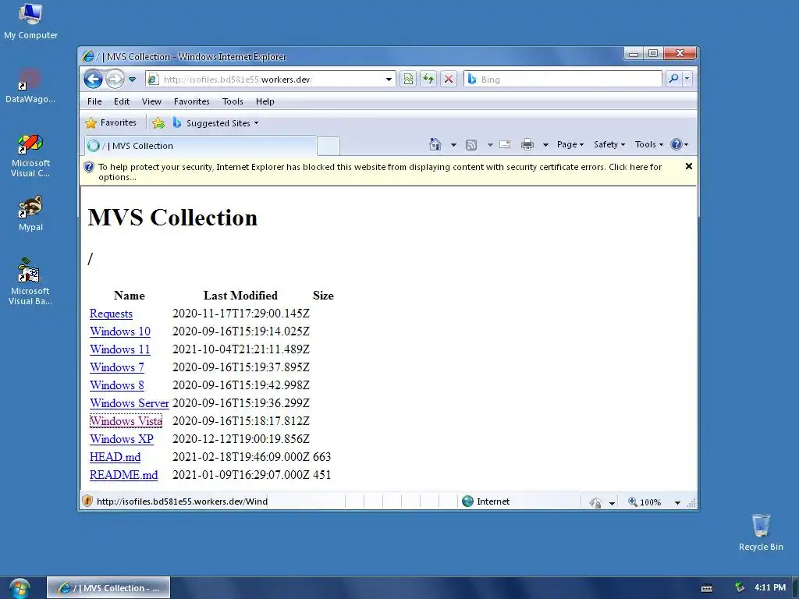Screen dimensions: 799x599
Task: Select the Mypal desktop icon
Action: [x=30, y=214]
